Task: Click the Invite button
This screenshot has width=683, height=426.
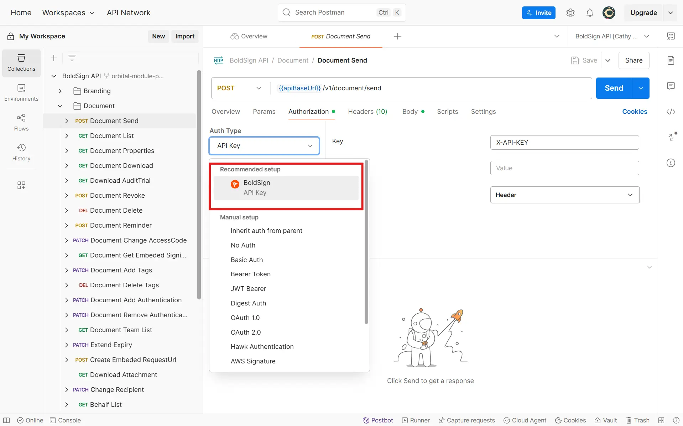Action: 538,13
